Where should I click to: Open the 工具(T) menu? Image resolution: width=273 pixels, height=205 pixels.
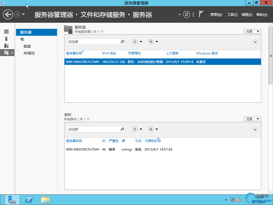click(232, 15)
